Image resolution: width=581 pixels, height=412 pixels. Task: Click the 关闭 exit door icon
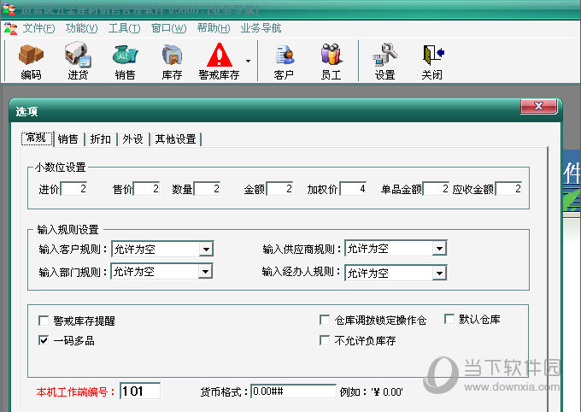pos(432,56)
